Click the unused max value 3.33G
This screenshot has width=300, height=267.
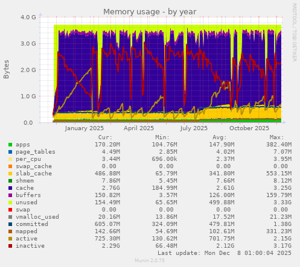(282, 203)
